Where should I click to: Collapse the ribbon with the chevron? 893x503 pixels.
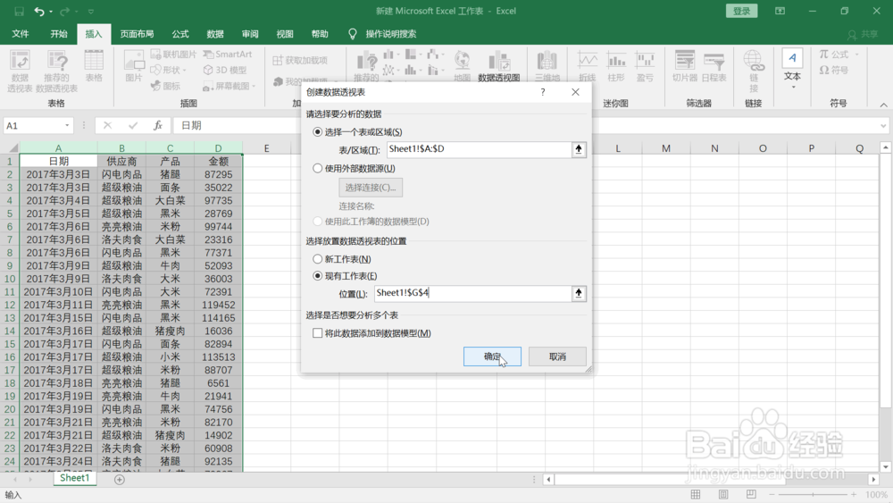tap(883, 105)
